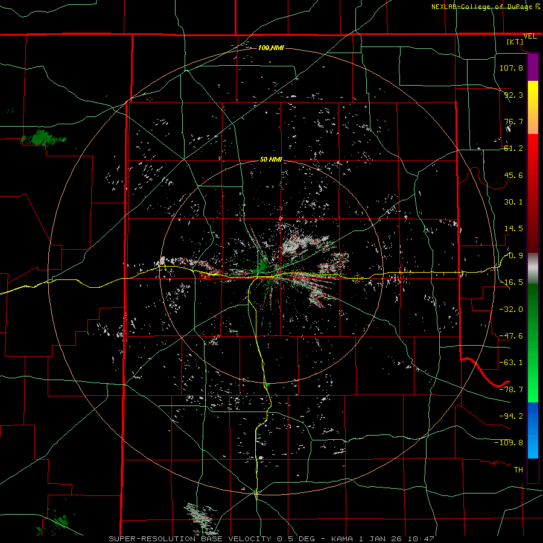543x543 pixels.
Task: Select the -0.9 legend value
Action: [514, 256]
